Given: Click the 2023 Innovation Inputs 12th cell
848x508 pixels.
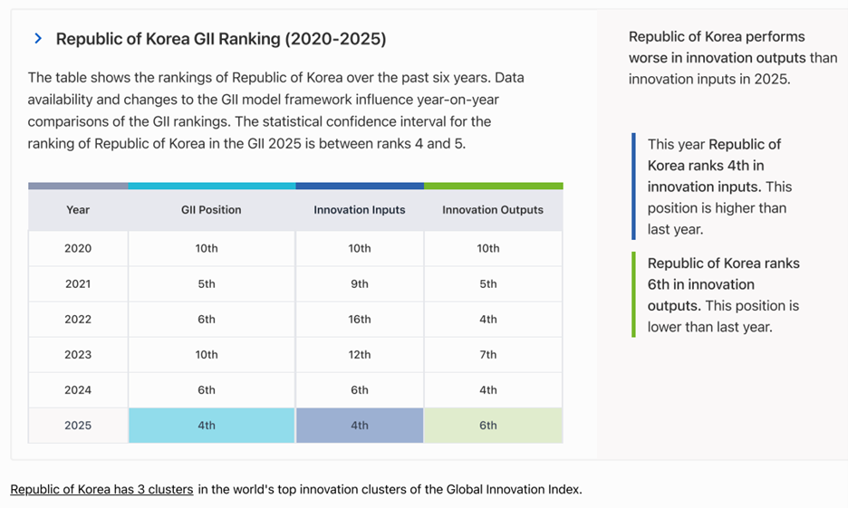Looking at the screenshot, I should pos(360,355).
